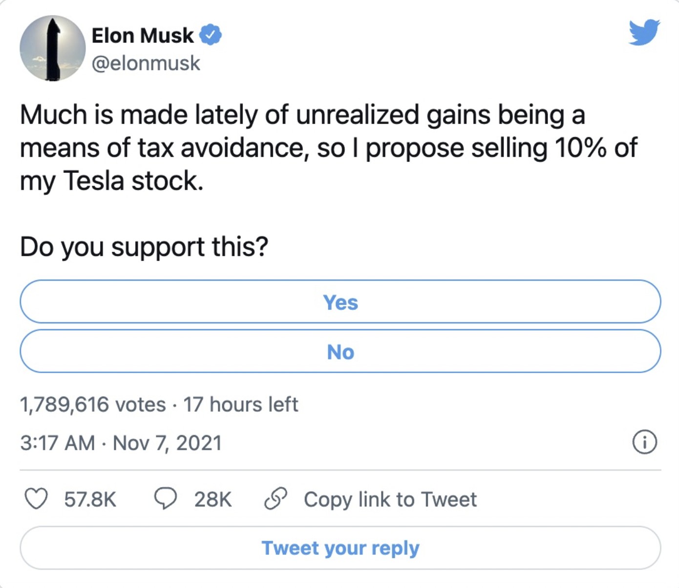Image resolution: width=679 pixels, height=588 pixels.
Task: Select Copy link to Tweet text
Action: pos(390,499)
